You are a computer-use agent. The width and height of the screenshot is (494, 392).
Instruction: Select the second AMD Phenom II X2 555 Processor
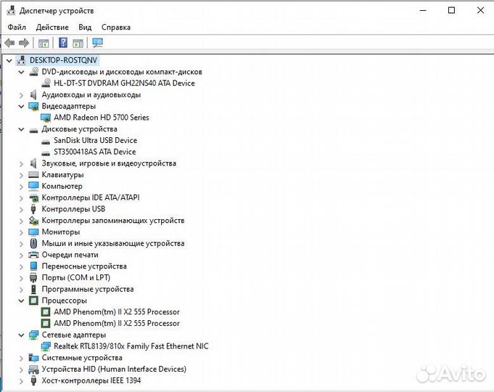pyautogui.click(x=117, y=323)
